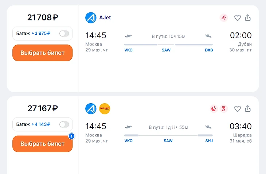Click the AJet airline logo in first ticket
This screenshot has height=174, width=266.
[91, 18]
